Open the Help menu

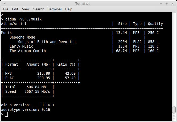[69, 9]
